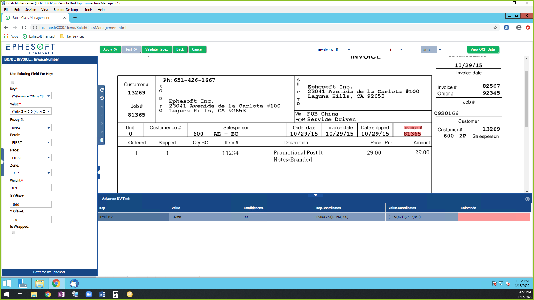Screen dimensions: 534x300
Task: Go to the next page arrow
Action: pos(102,123)
